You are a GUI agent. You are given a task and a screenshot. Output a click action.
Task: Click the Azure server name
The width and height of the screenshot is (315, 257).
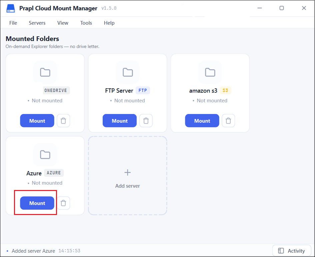pos(34,173)
